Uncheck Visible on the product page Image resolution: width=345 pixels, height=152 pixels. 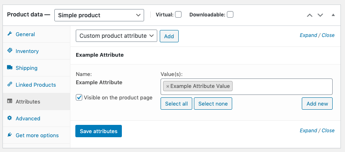point(79,97)
